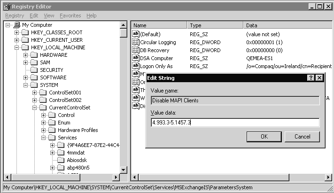This screenshot has width=334, height=193.
Task: Click the DSA Computer string value icon
Action: pos(136,58)
